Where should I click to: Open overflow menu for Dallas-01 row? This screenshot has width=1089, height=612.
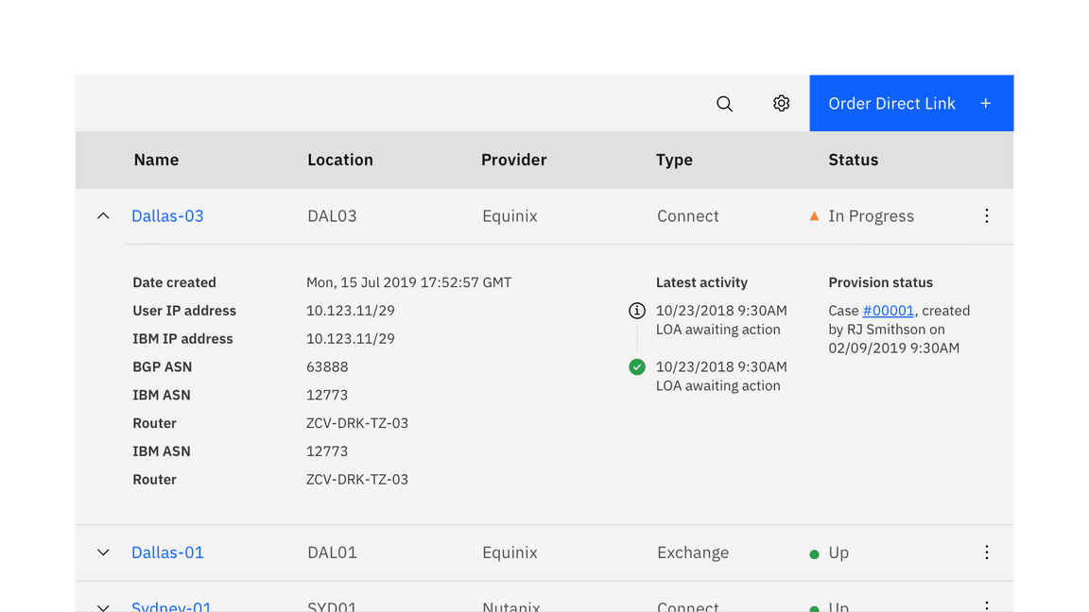tap(986, 552)
